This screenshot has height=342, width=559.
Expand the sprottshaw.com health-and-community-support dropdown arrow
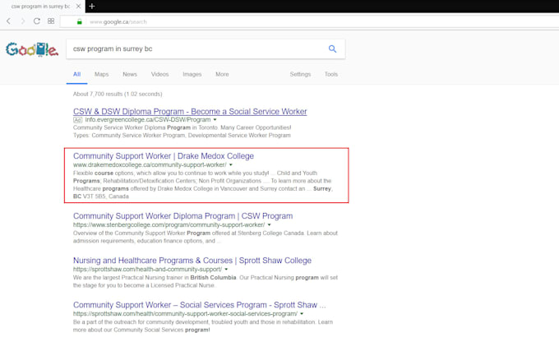(226, 270)
